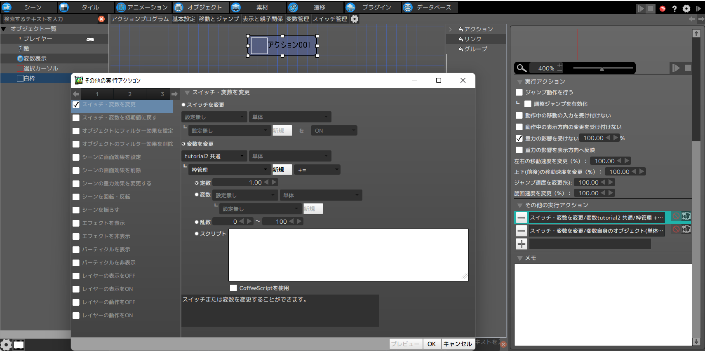705x351 pixels.
Task: Open the 表示と親子関係 tab
Action: pyautogui.click(x=263, y=19)
